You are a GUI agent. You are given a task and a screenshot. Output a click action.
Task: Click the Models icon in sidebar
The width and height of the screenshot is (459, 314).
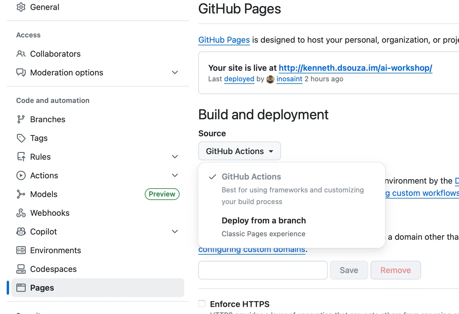click(21, 194)
